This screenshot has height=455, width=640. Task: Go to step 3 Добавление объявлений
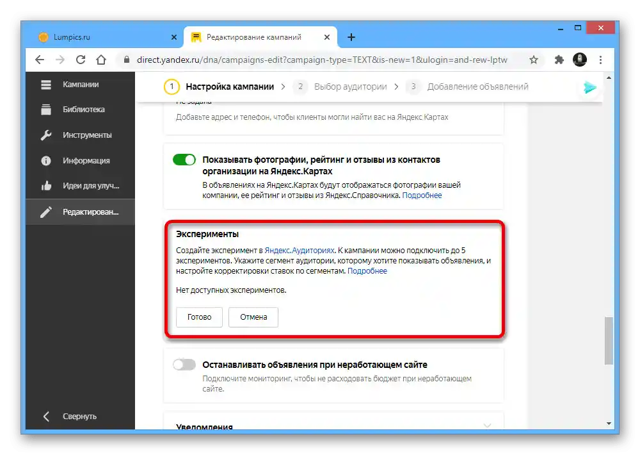[467, 87]
